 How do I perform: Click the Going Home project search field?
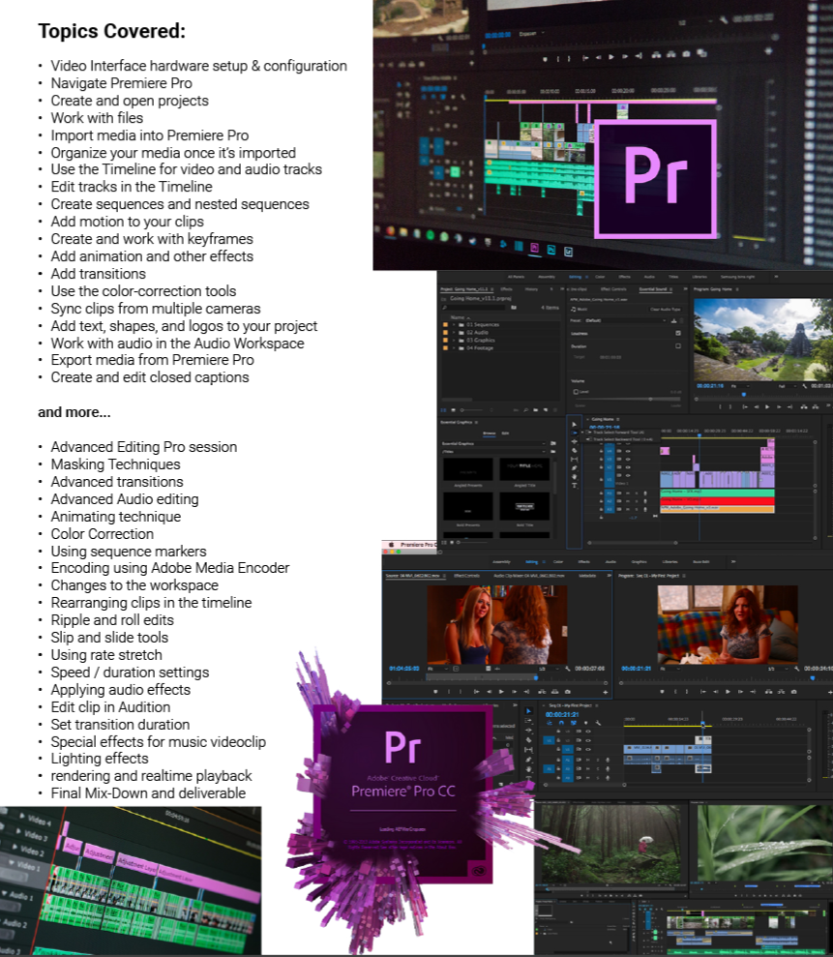pos(475,307)
